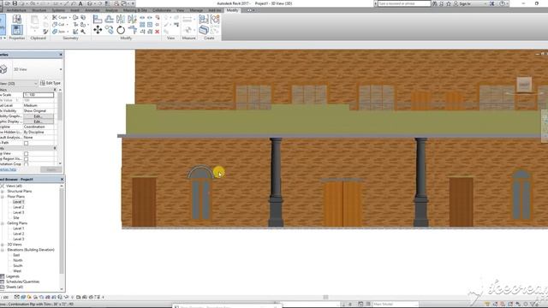
Task: Select the Align tool in Modify panel
Action: point(98,19)
